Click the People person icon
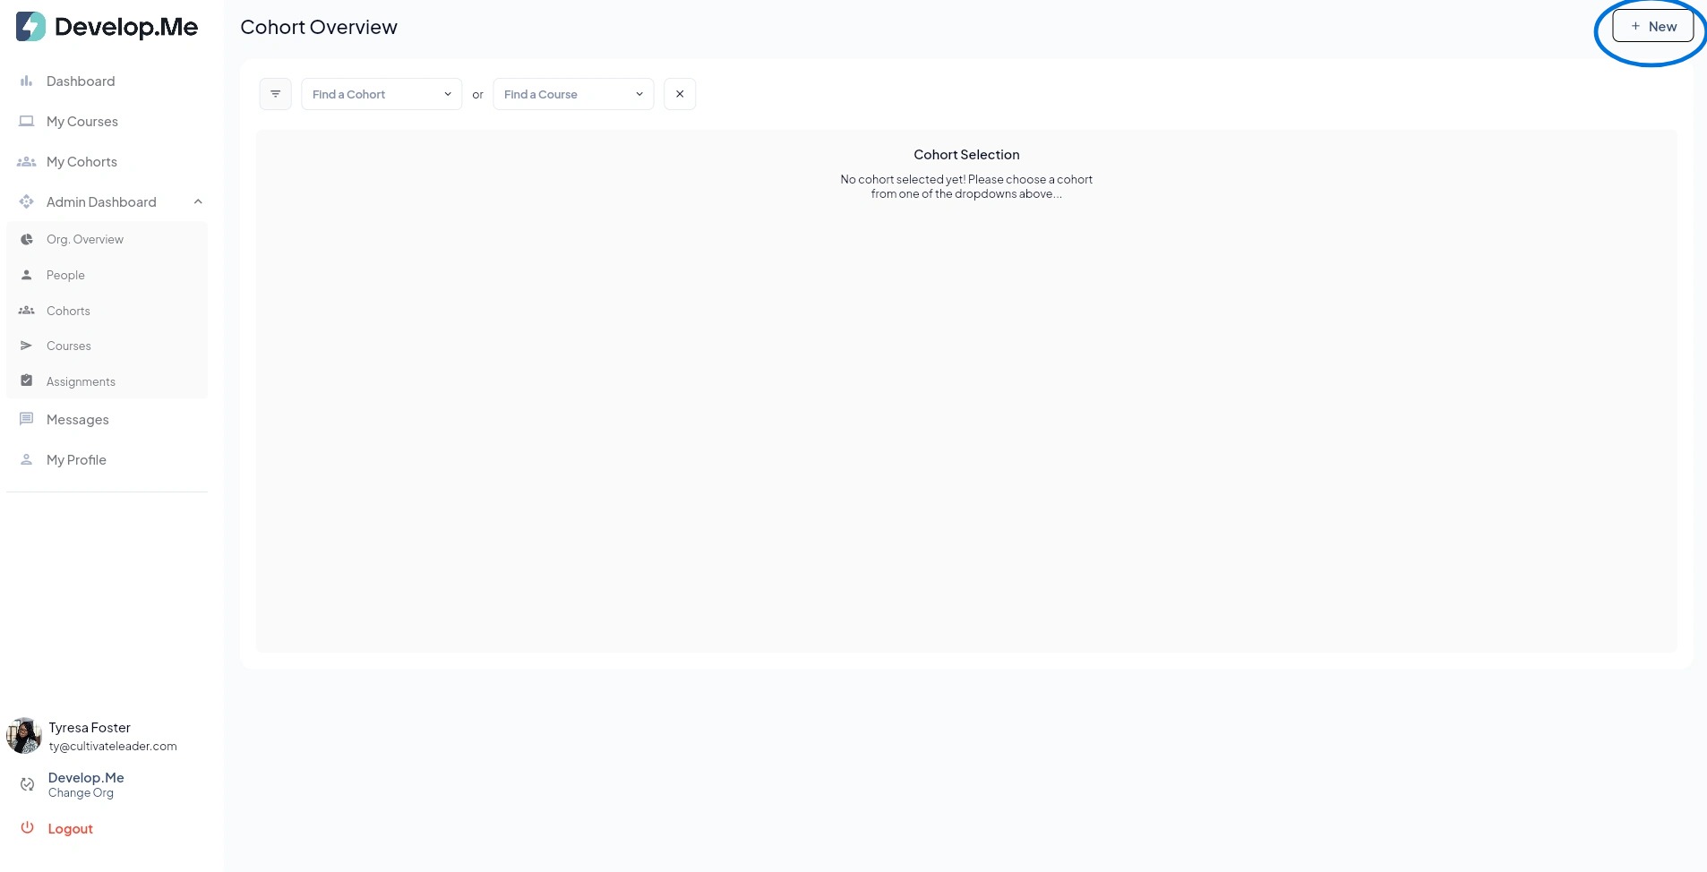 click(27, 275)
